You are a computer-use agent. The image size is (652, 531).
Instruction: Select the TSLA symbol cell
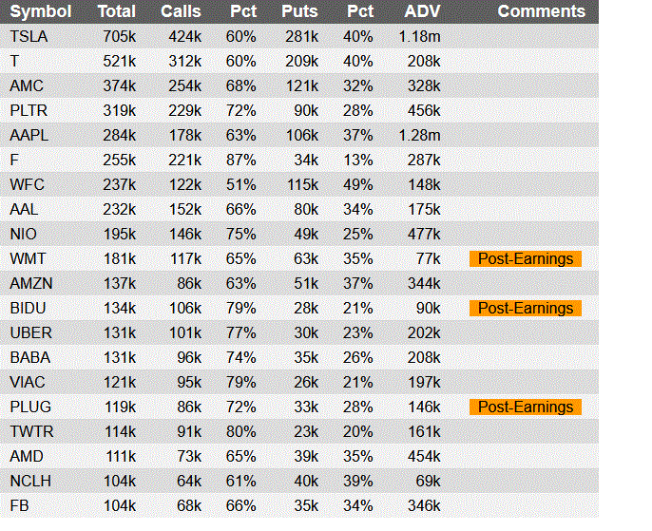point(29,36)
